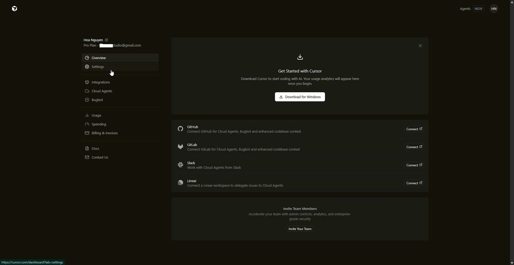The height and width of the screenshot is (265, 514).
Task: Click the Pro Plan email text
Action: click(112, 45)
